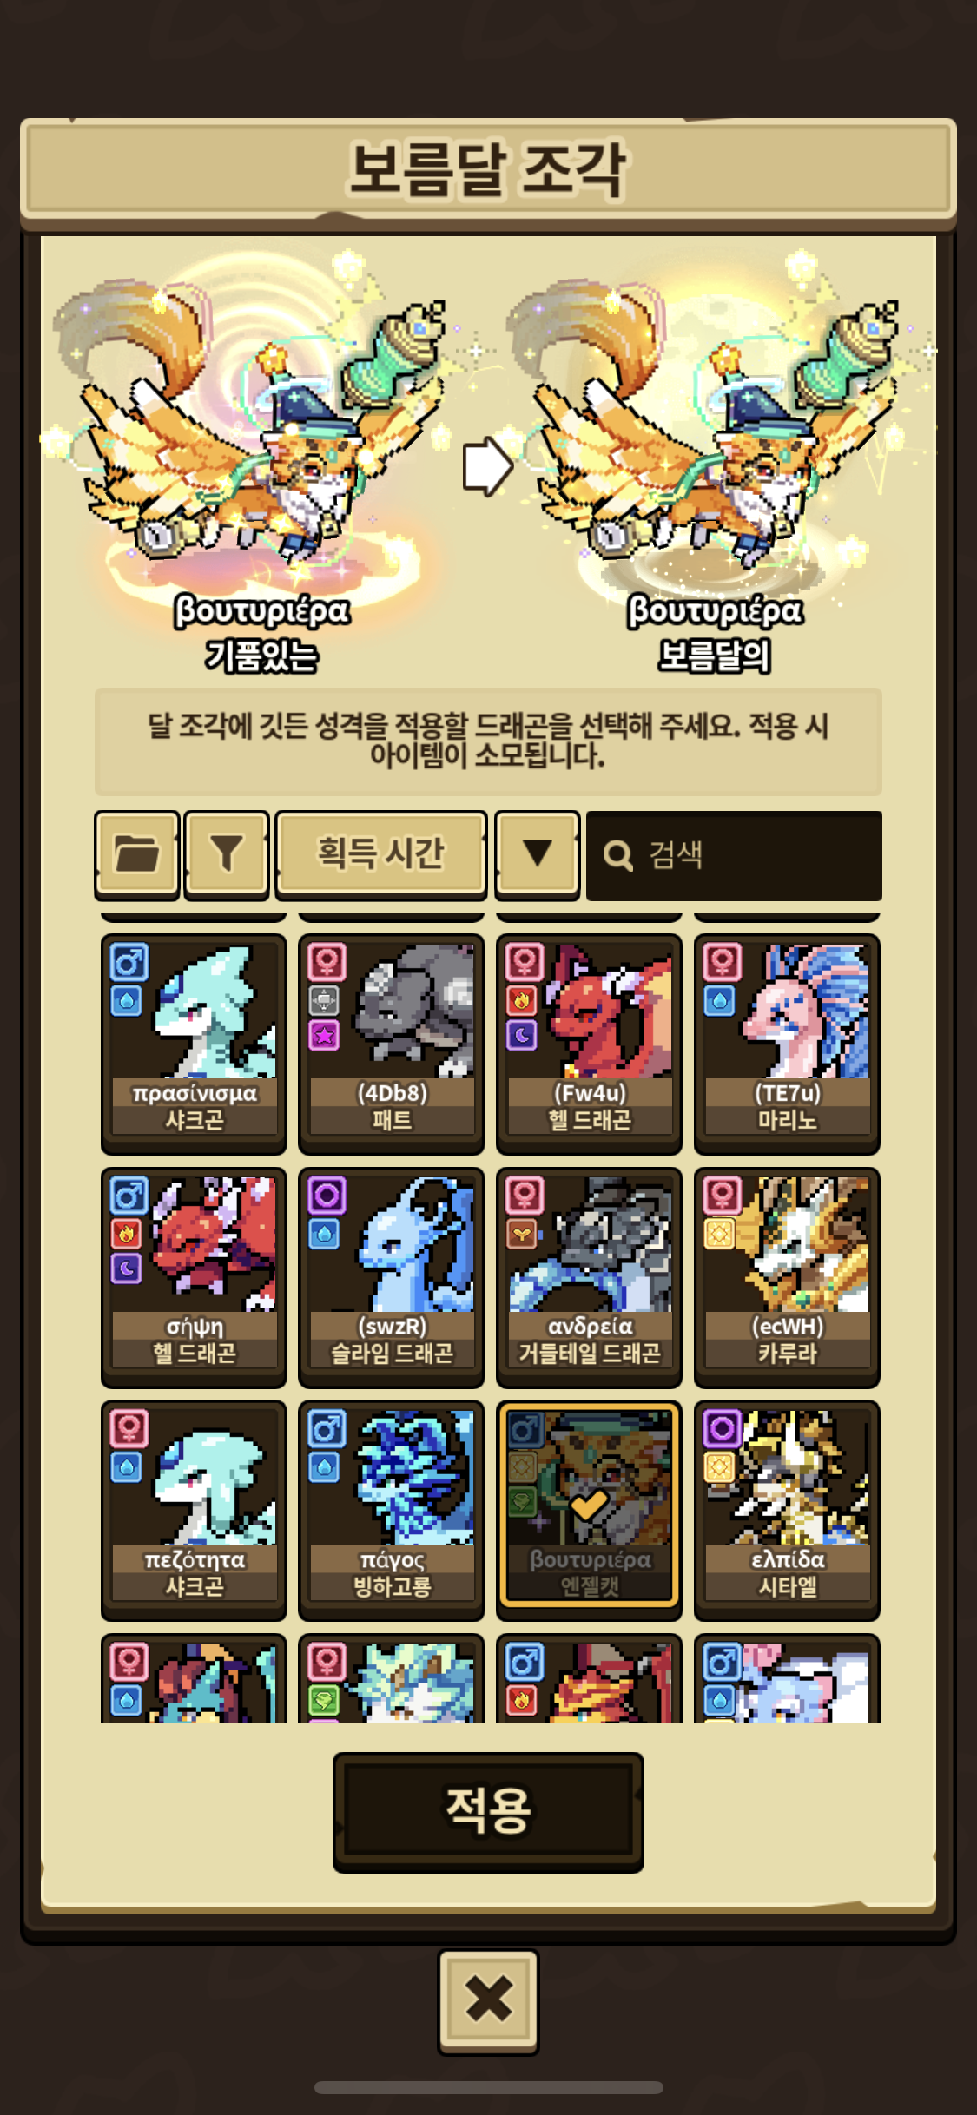Click the arrow between dragon previews
The image size is (977, 2115).
[x=487, y=467]
